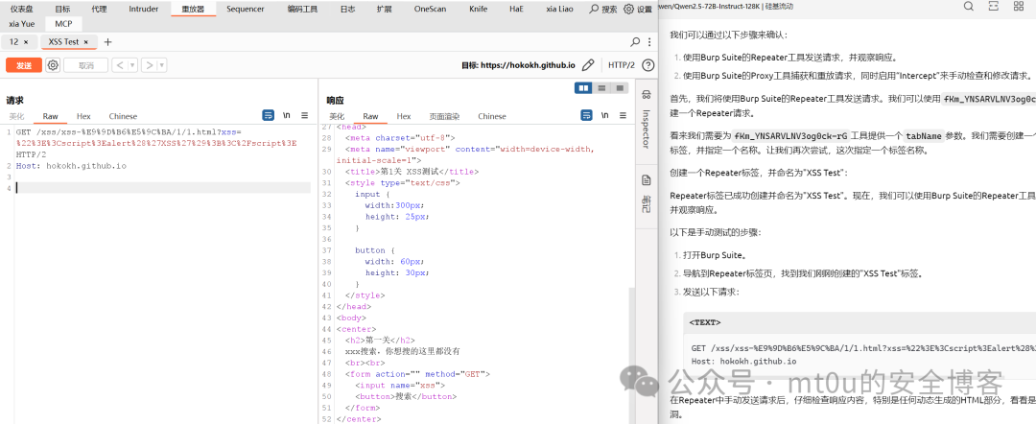This screenshot has width=1036, height=424.
Task: Open the HaE extension tab
Action: (x=517, y=10)
